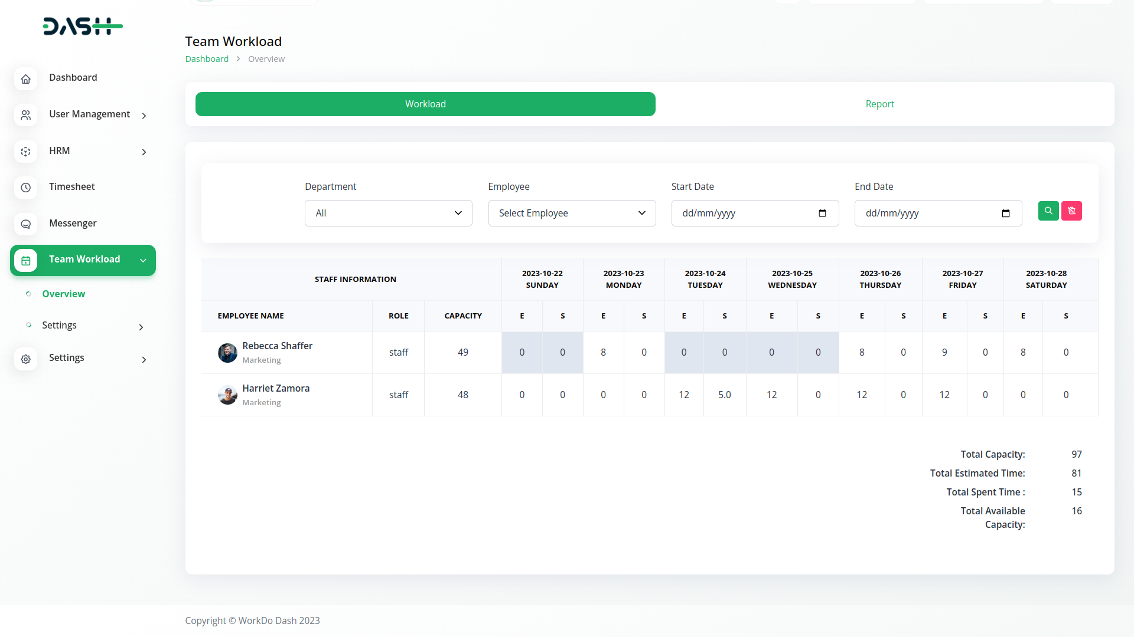The image size is (1134, 637).
Task: Click the Dashboard breadcrumb link
Action: click(x=207, y=59)
